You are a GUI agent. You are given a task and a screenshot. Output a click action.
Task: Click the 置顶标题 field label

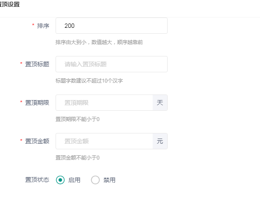pos(37,64)
